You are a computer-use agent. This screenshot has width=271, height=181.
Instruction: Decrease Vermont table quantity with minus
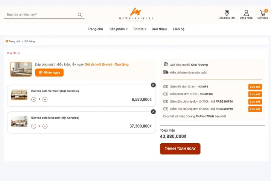tap(34, 100)
